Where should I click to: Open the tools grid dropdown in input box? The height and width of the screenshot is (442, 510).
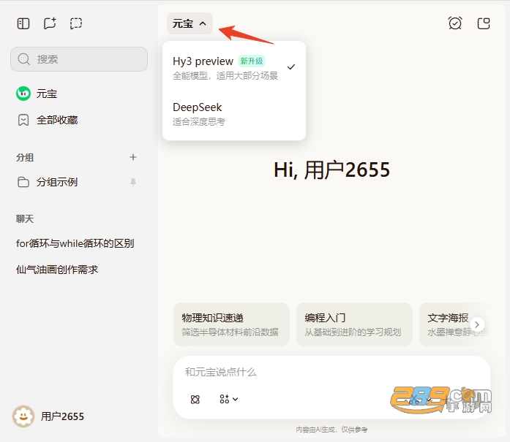tap(228, 399)
